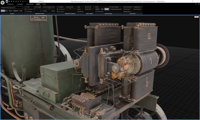Screen dimensions: 200x120
Task: Open the Perspective camera dropdown
Action: (89, 7)
